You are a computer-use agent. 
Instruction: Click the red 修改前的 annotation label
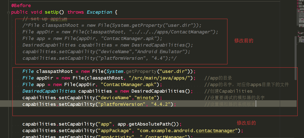[x=244, y=41]
